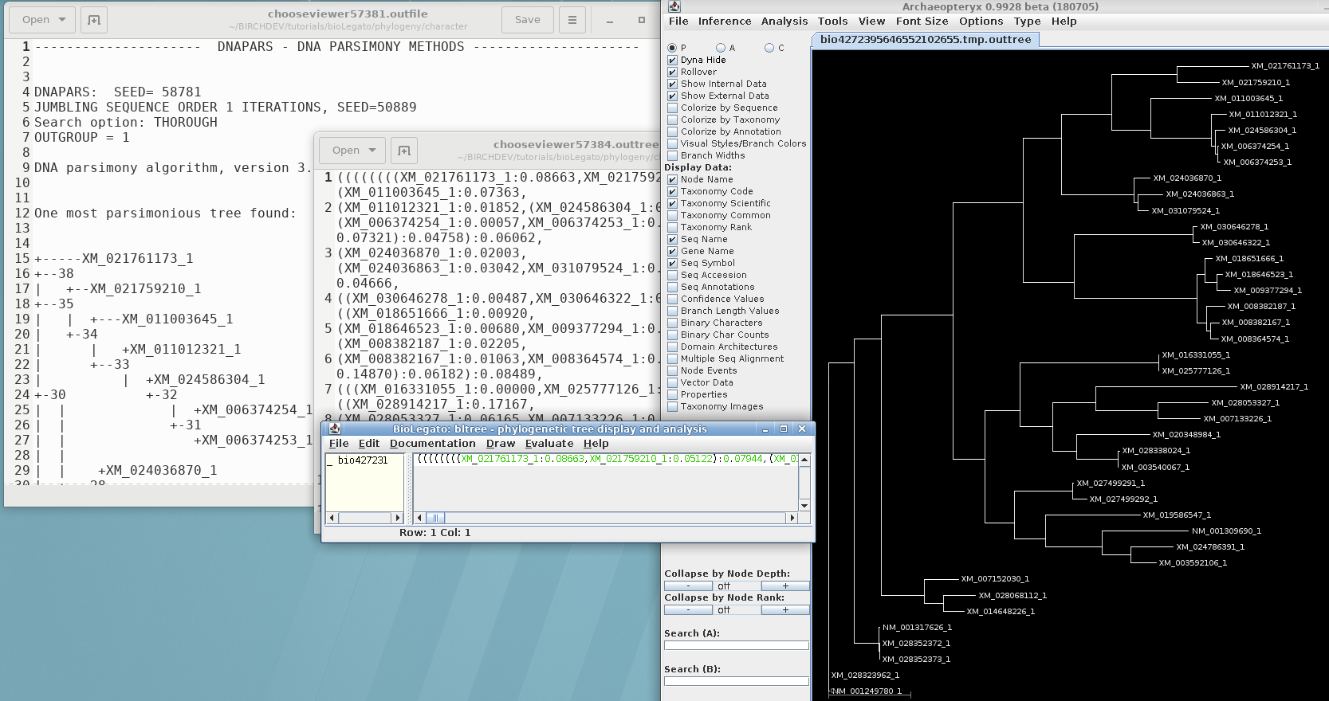The width and height of the screenshot is (1329, 701).
Task: Click new document icon in outtree editor
Action: pos(404,151)
